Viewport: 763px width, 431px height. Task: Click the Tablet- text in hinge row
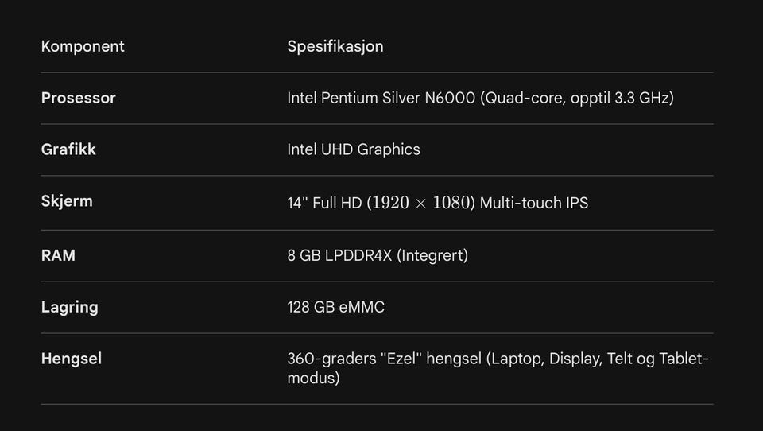(684, 359)
